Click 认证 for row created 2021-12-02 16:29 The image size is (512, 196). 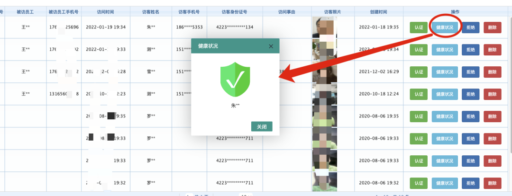point(418,72)
